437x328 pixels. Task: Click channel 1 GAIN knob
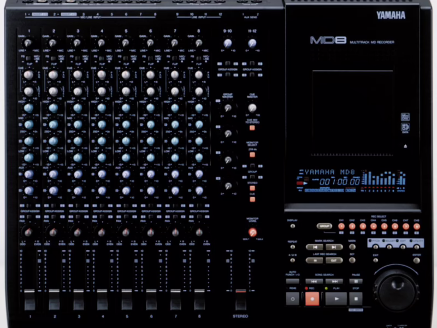(28, 43)
